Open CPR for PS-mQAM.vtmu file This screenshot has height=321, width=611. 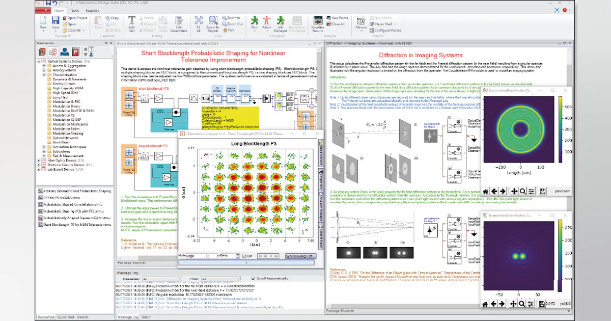[x=59, y=197]
